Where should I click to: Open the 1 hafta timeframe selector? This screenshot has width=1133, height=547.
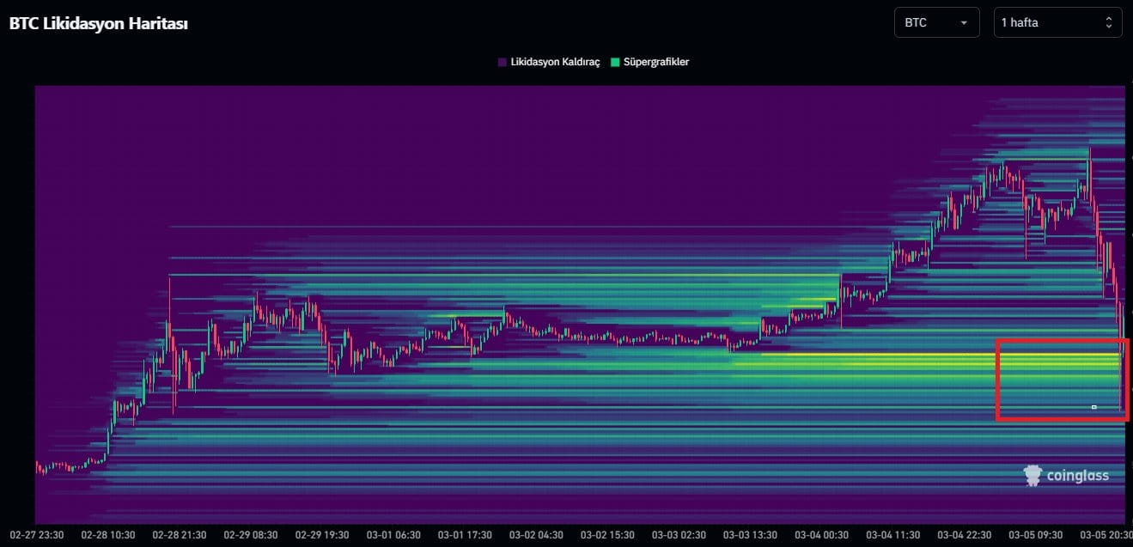coord(1057,22)
